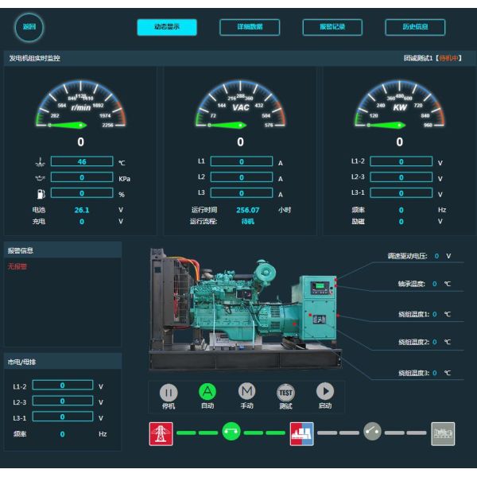Screen dimensions: 477x477
Task: Switch to the 历史信息 tab
Action: click(x=415, y=27)
